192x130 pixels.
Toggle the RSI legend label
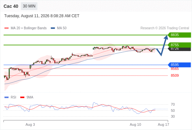(13, 97)
